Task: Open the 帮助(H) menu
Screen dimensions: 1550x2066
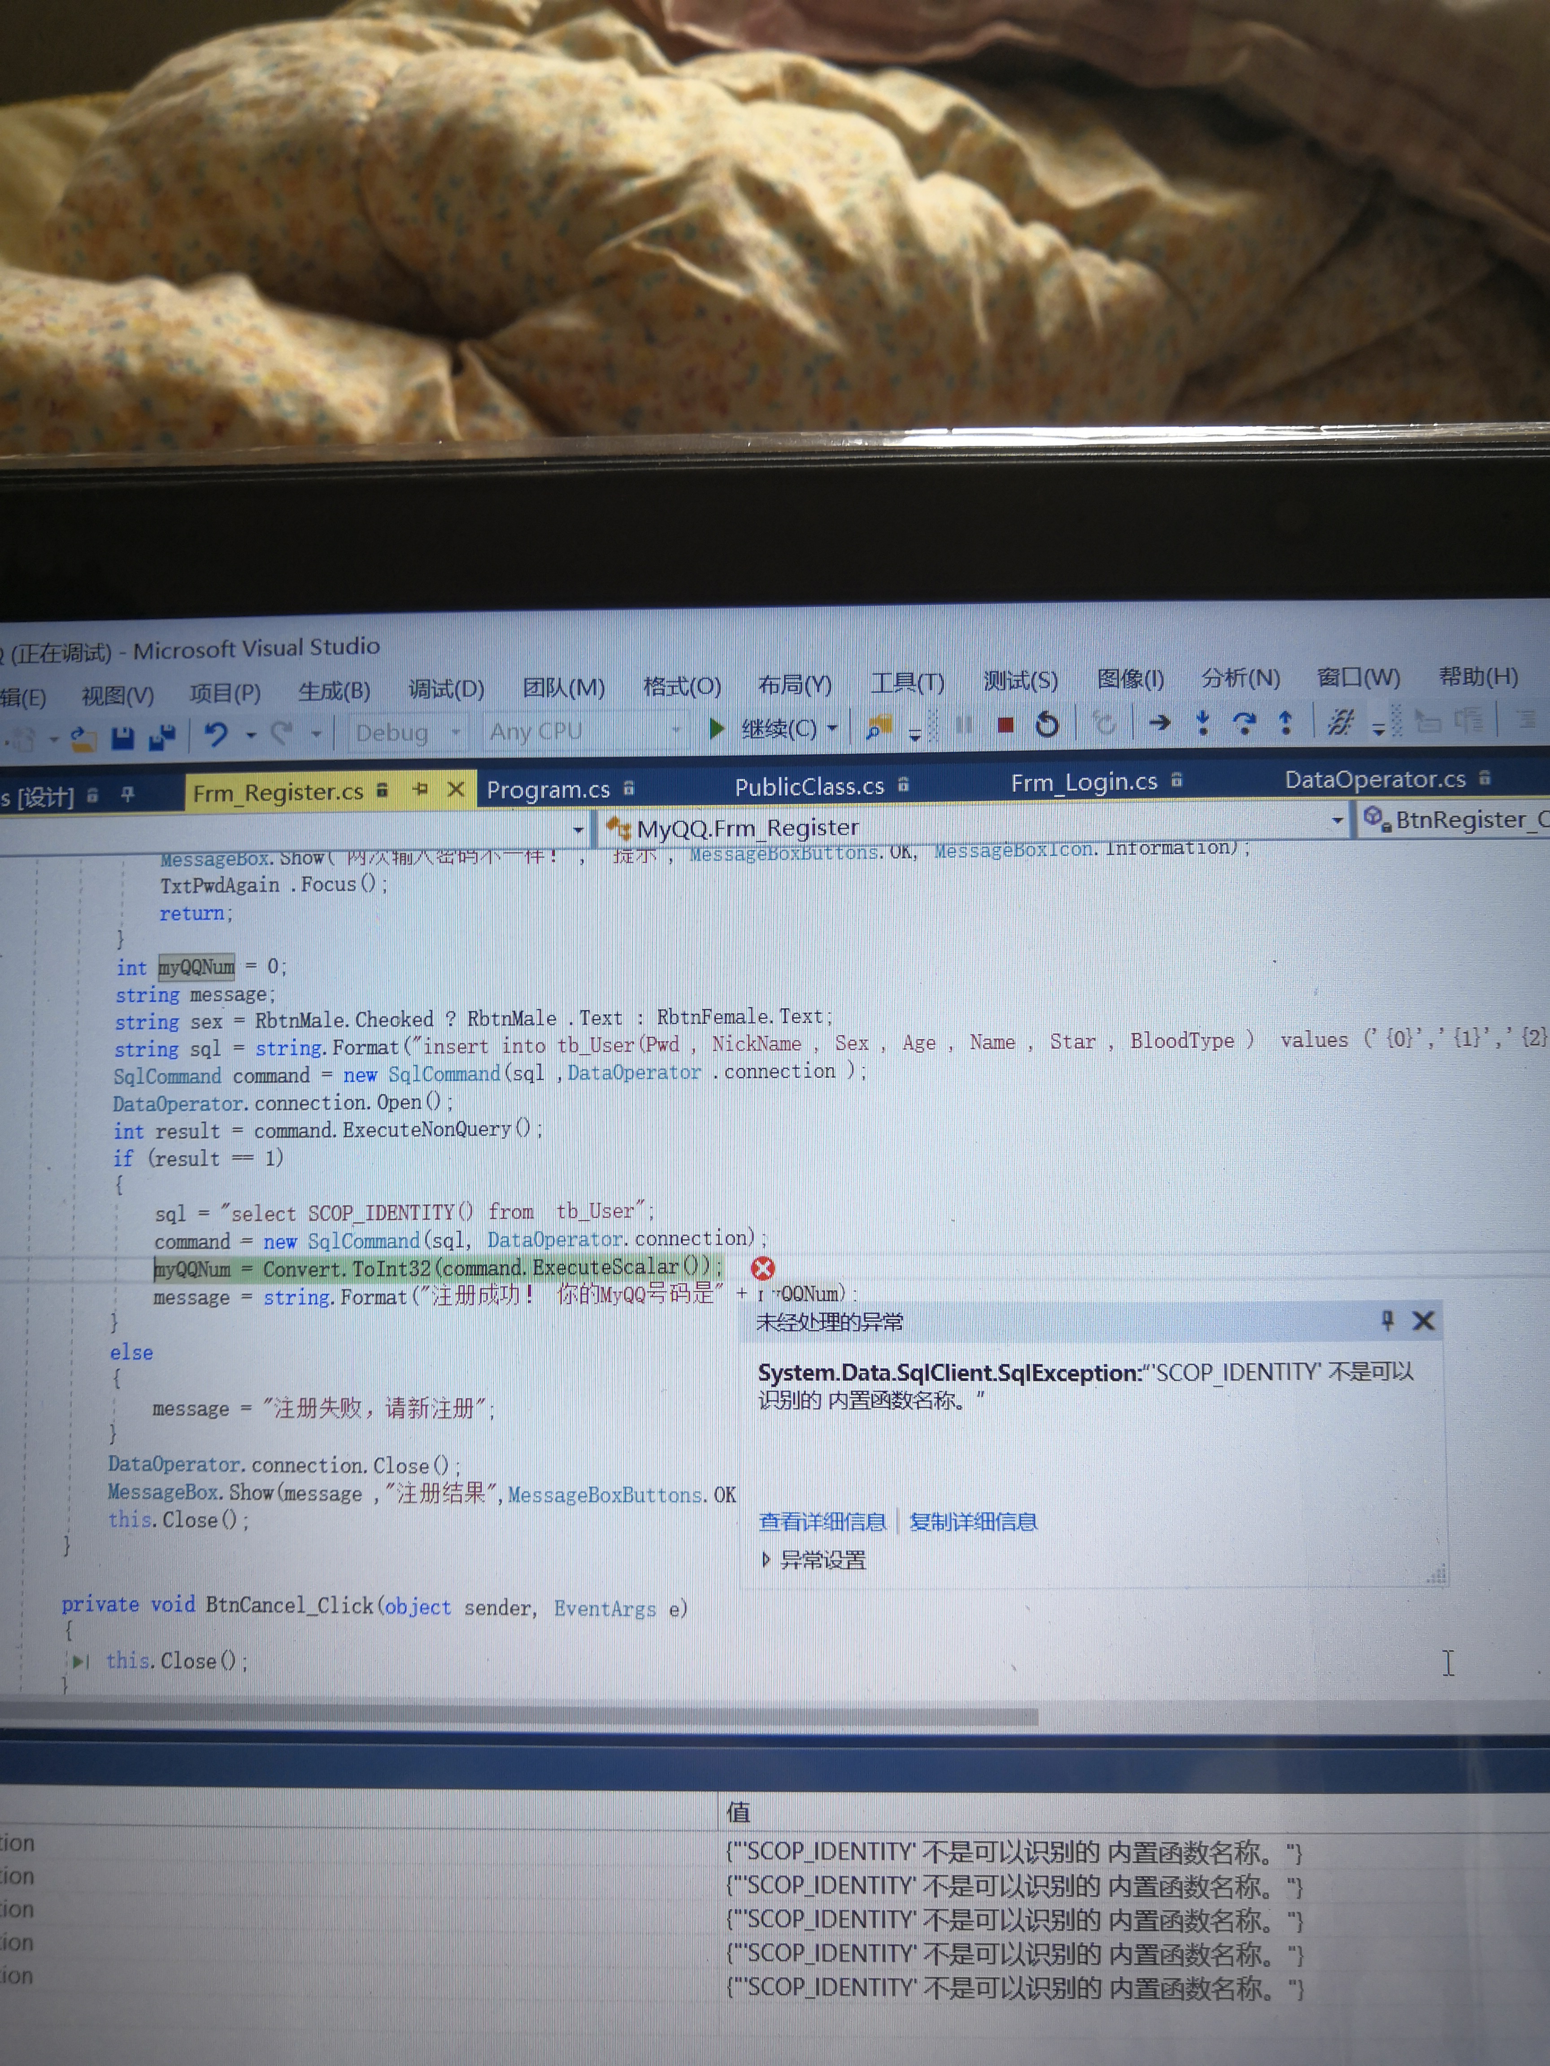Action: pyautogui.click(x=1478, y=676)
